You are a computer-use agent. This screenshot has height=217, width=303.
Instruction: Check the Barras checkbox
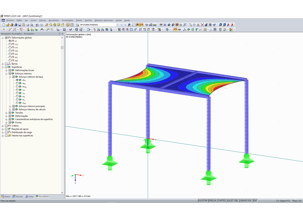tap(6, 64)
